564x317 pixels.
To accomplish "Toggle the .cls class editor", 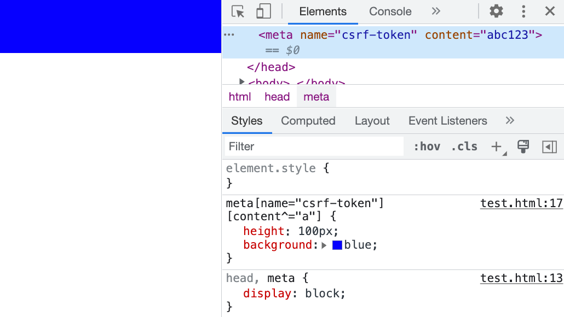I will coord(464,146).
